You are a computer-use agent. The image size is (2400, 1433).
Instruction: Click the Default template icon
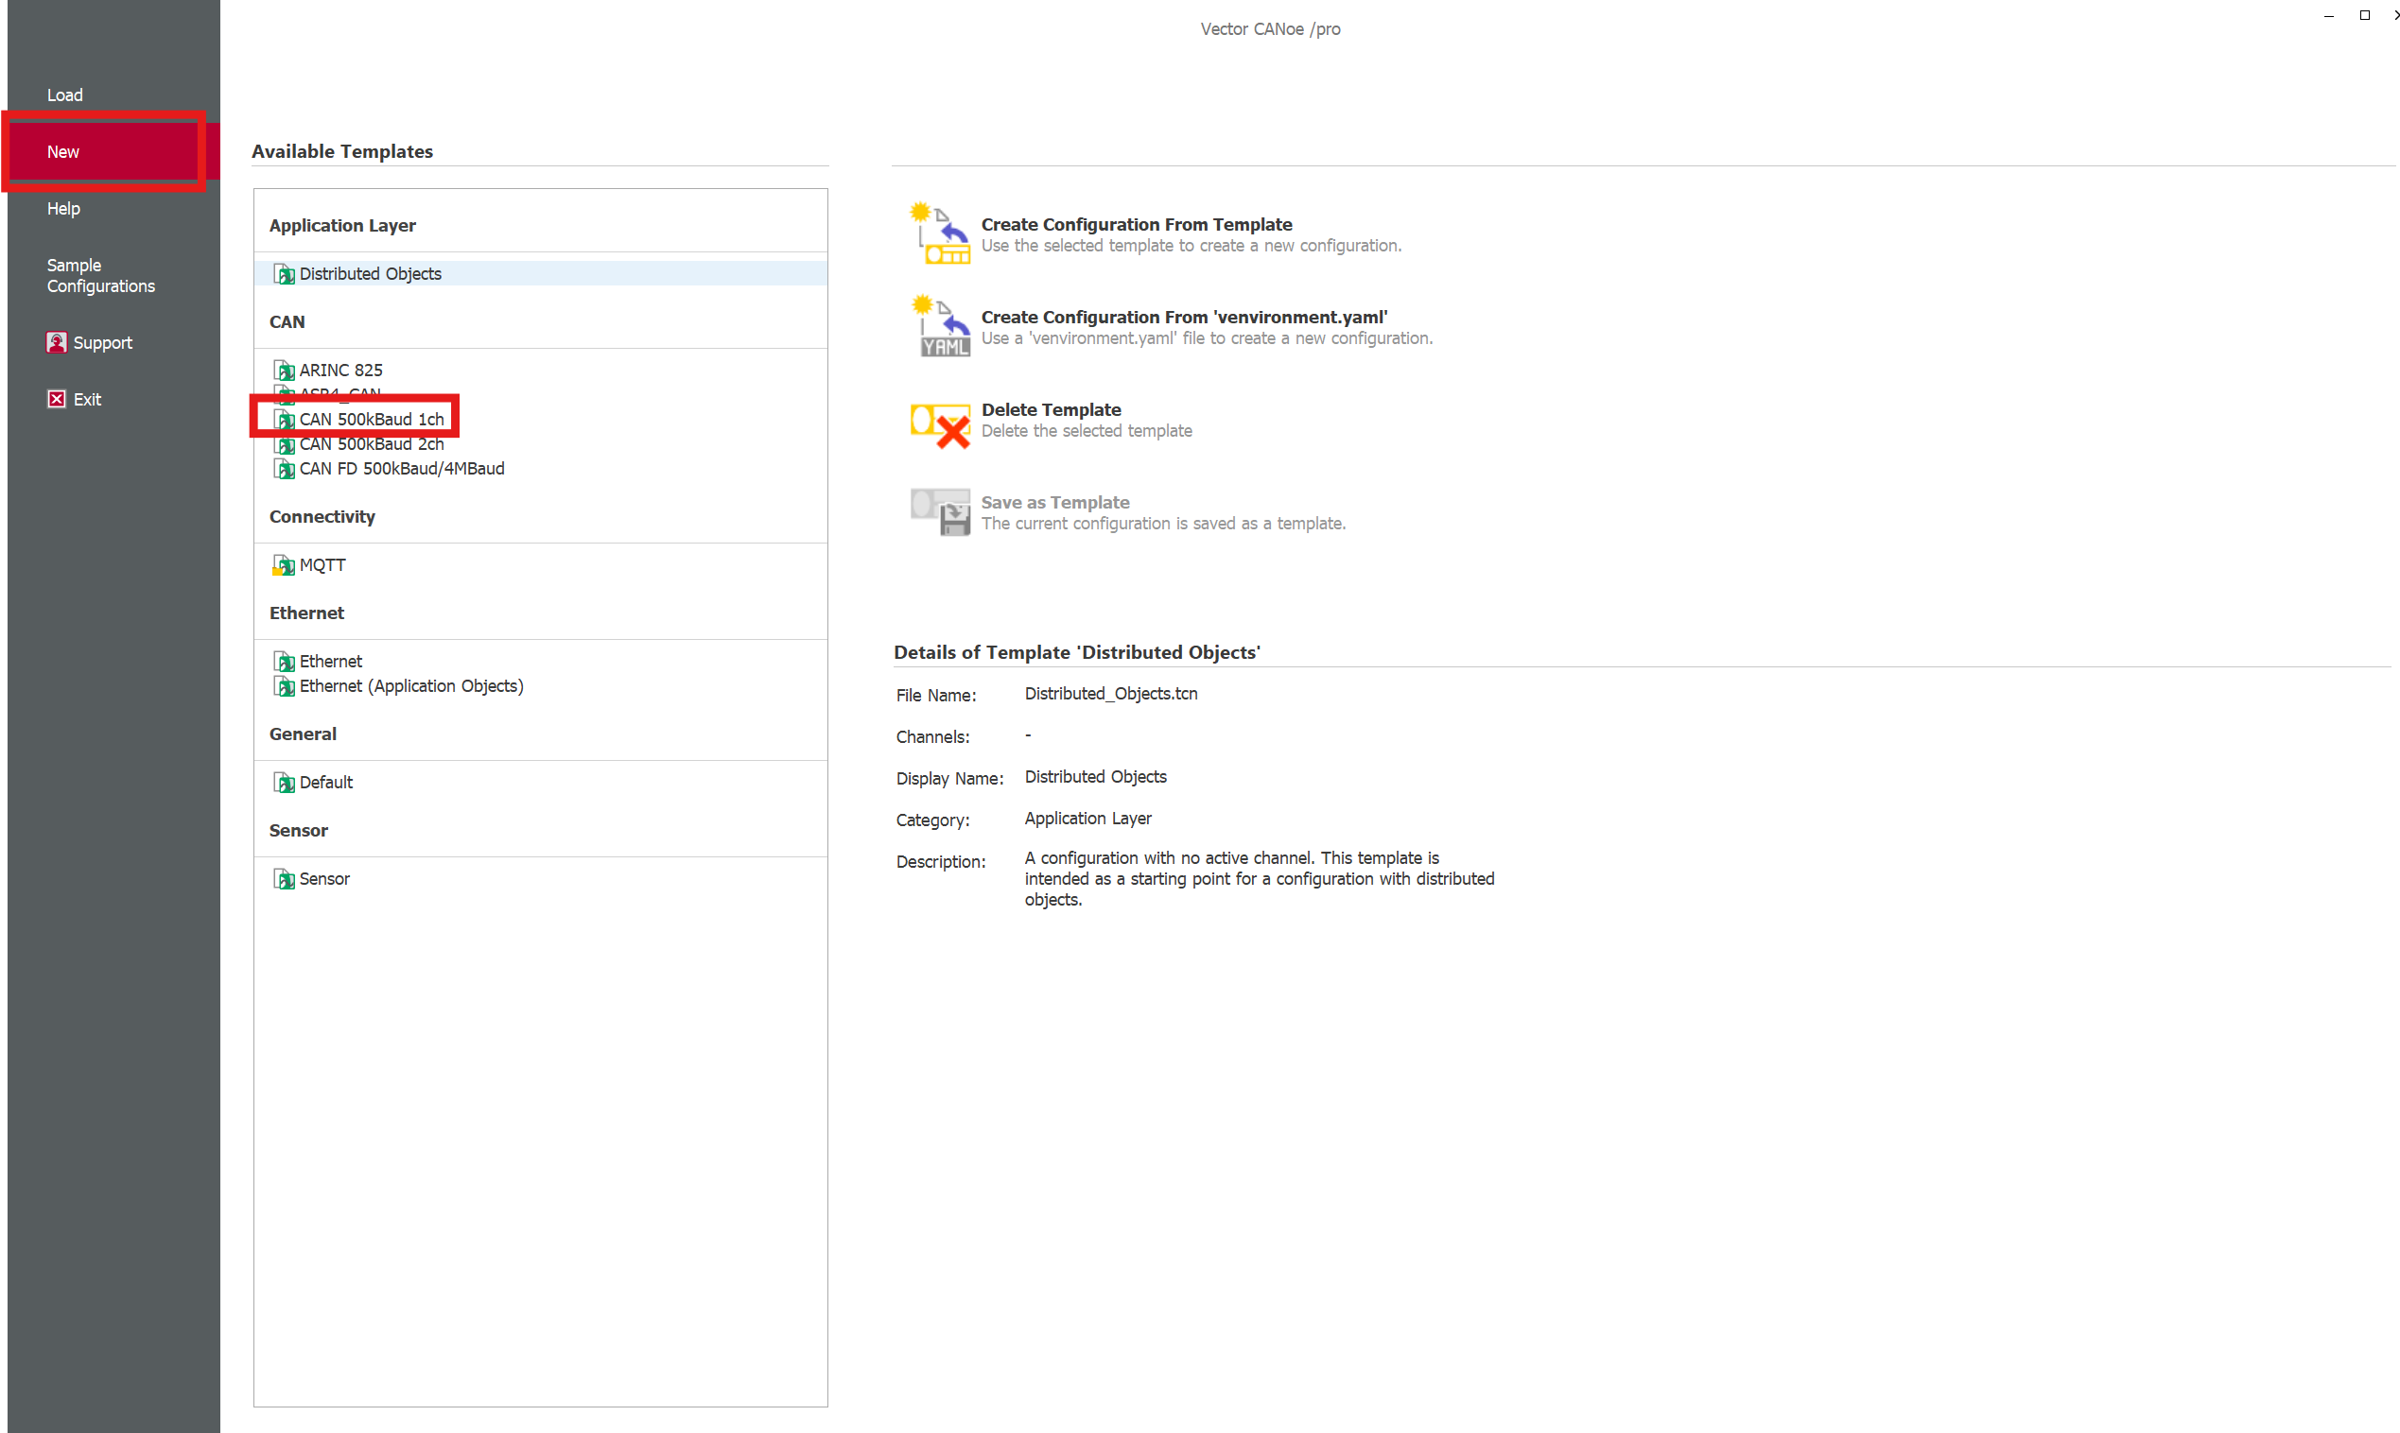pos(284,782)
